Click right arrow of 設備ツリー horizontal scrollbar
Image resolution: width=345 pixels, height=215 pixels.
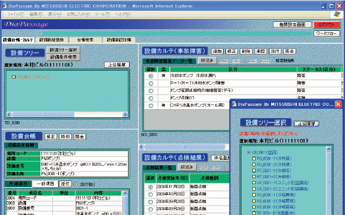pyautogui.click(x=125, y=115)
